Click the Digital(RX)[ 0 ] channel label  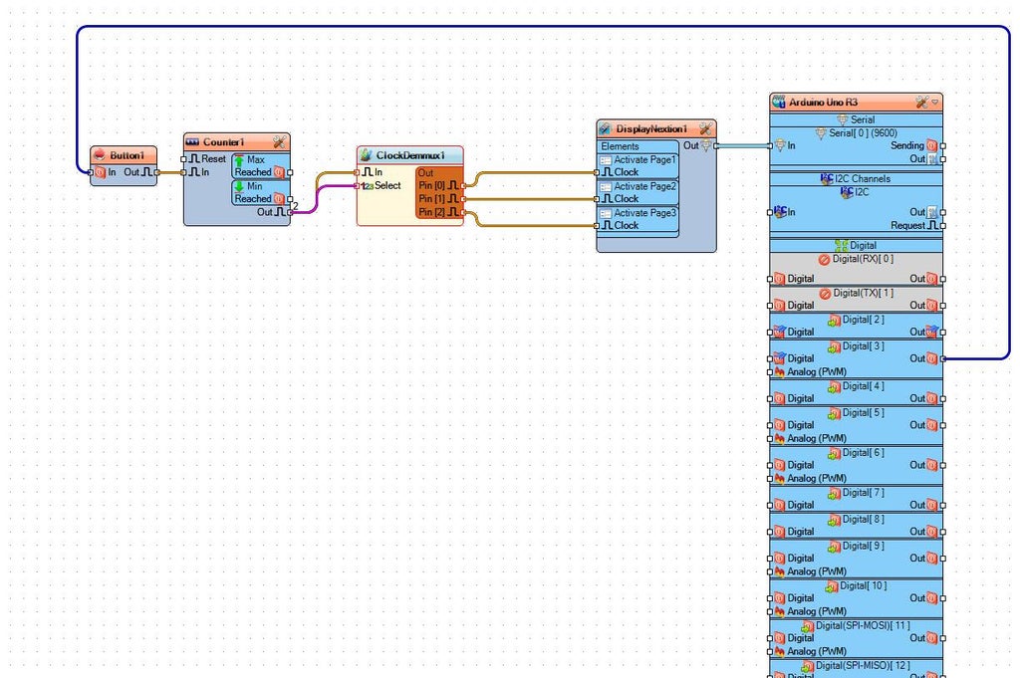pyautogui.click(x=863, y=259)
